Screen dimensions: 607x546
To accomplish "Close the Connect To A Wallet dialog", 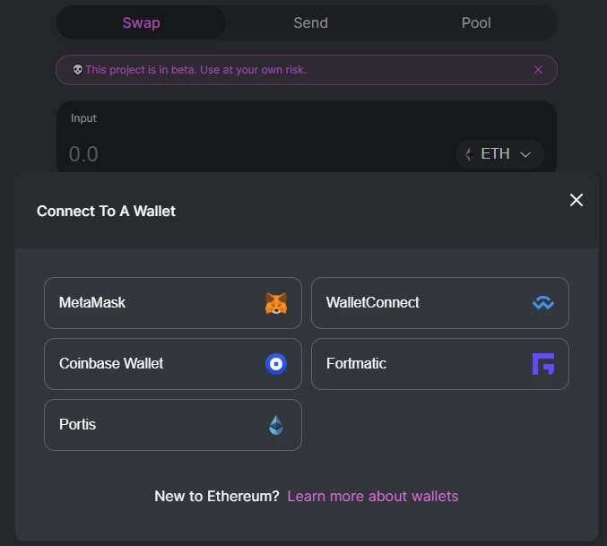I will coord(576,200).
